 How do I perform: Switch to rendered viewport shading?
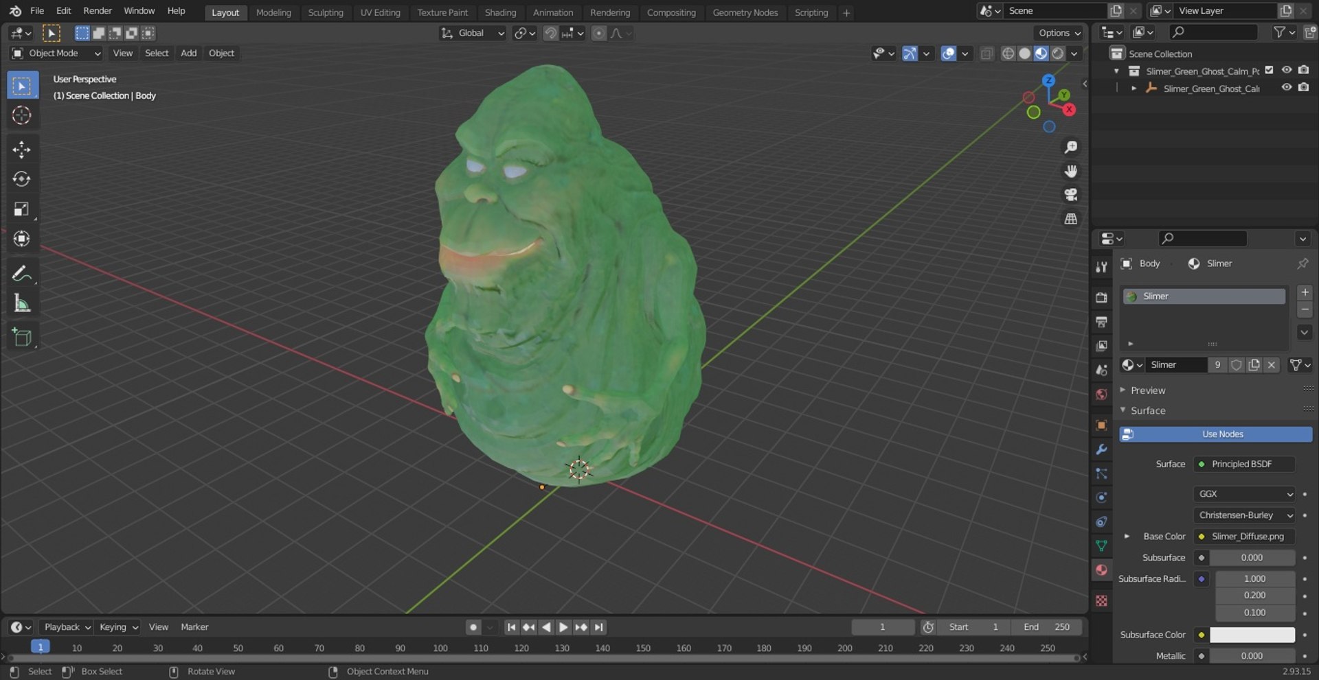[1058, 54]
